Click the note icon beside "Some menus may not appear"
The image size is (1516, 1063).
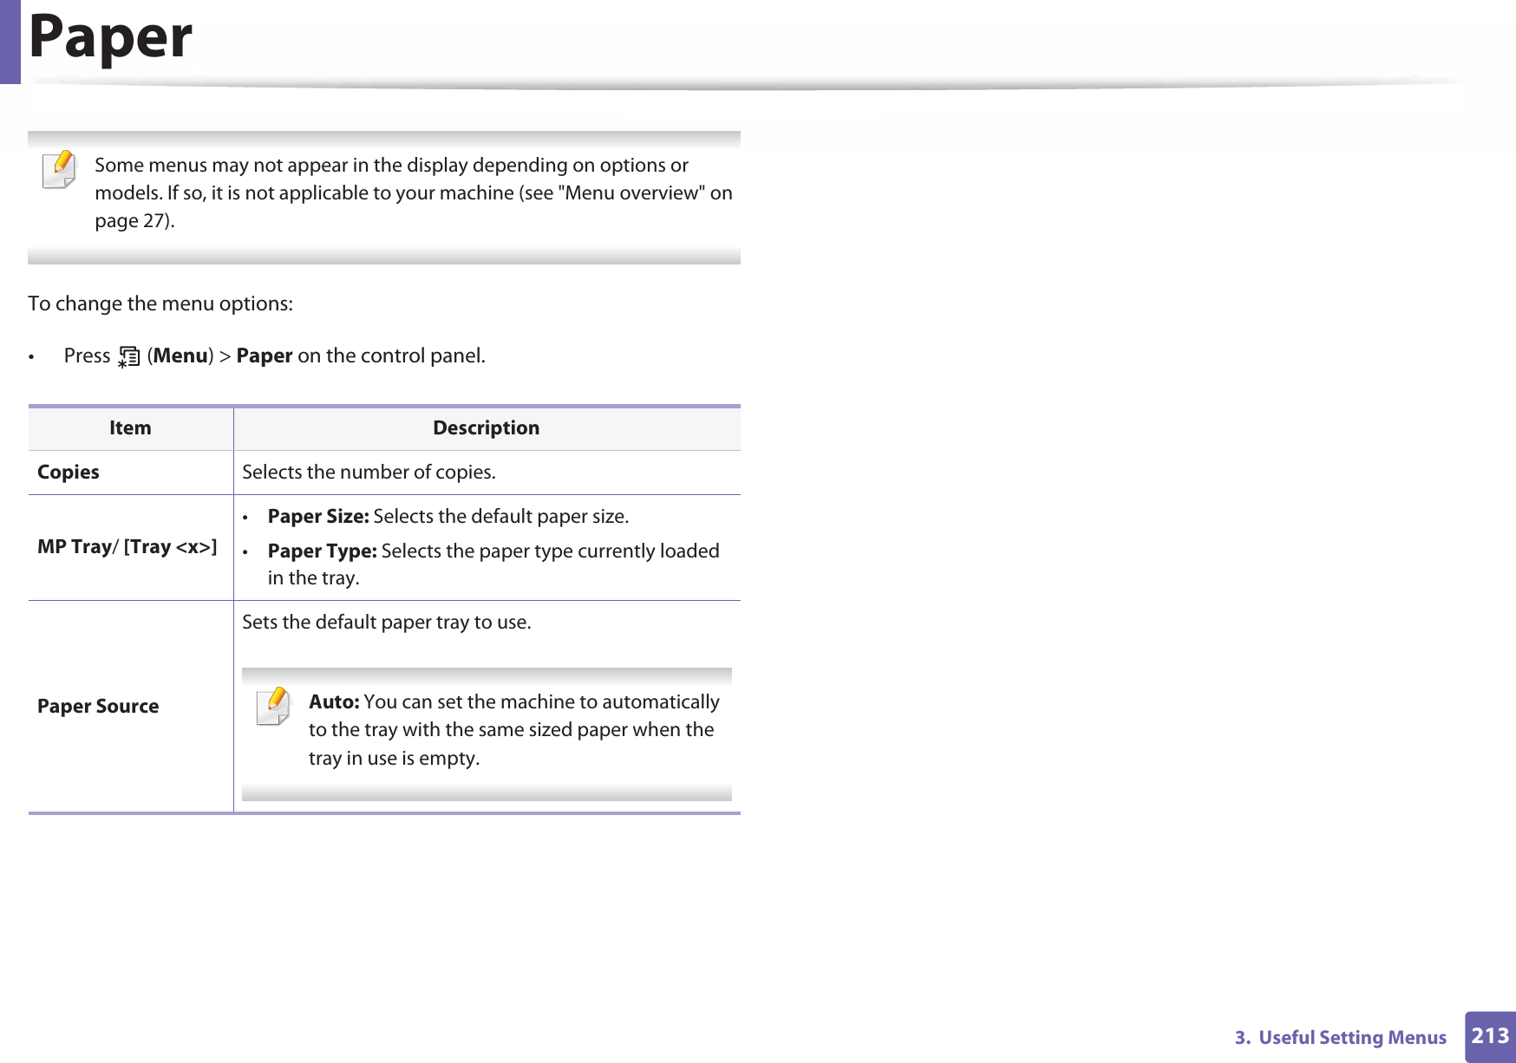pyautogui.click(x=59, y=169)
